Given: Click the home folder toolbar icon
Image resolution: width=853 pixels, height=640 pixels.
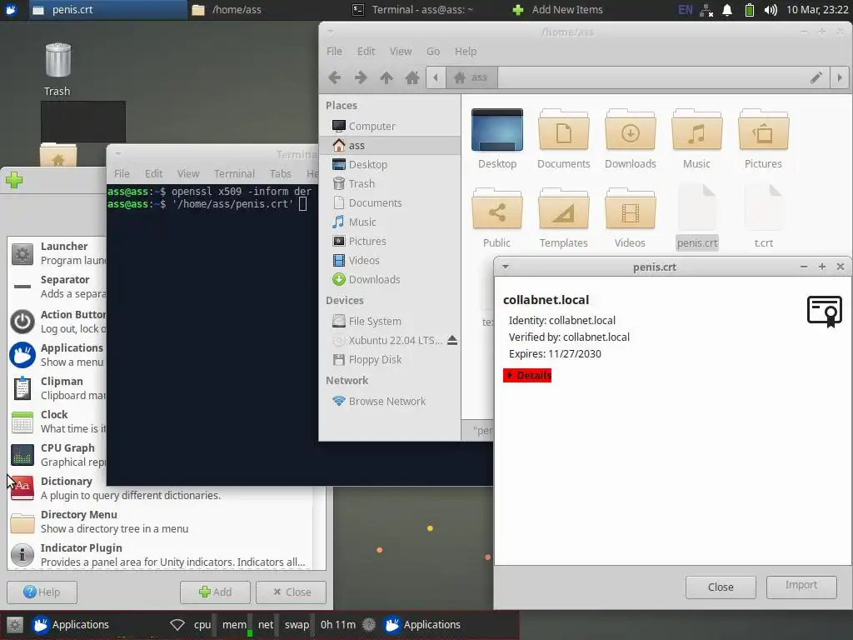Looking at the screenshot, I should (412, 77).
